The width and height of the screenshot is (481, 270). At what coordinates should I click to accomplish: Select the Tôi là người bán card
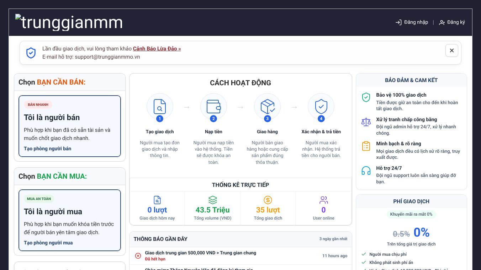pyautogui.click(x=70, y=126)
